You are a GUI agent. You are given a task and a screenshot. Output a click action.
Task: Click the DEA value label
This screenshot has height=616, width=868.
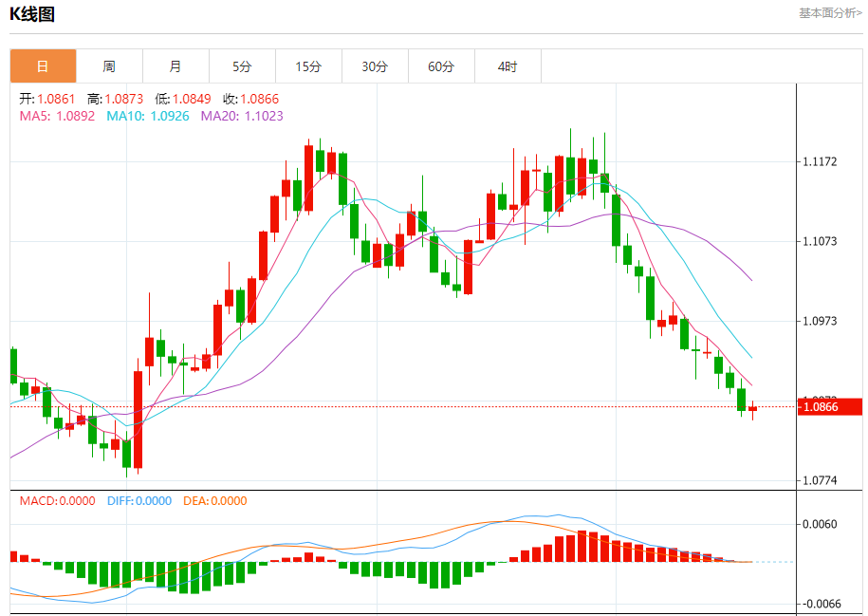215,501
